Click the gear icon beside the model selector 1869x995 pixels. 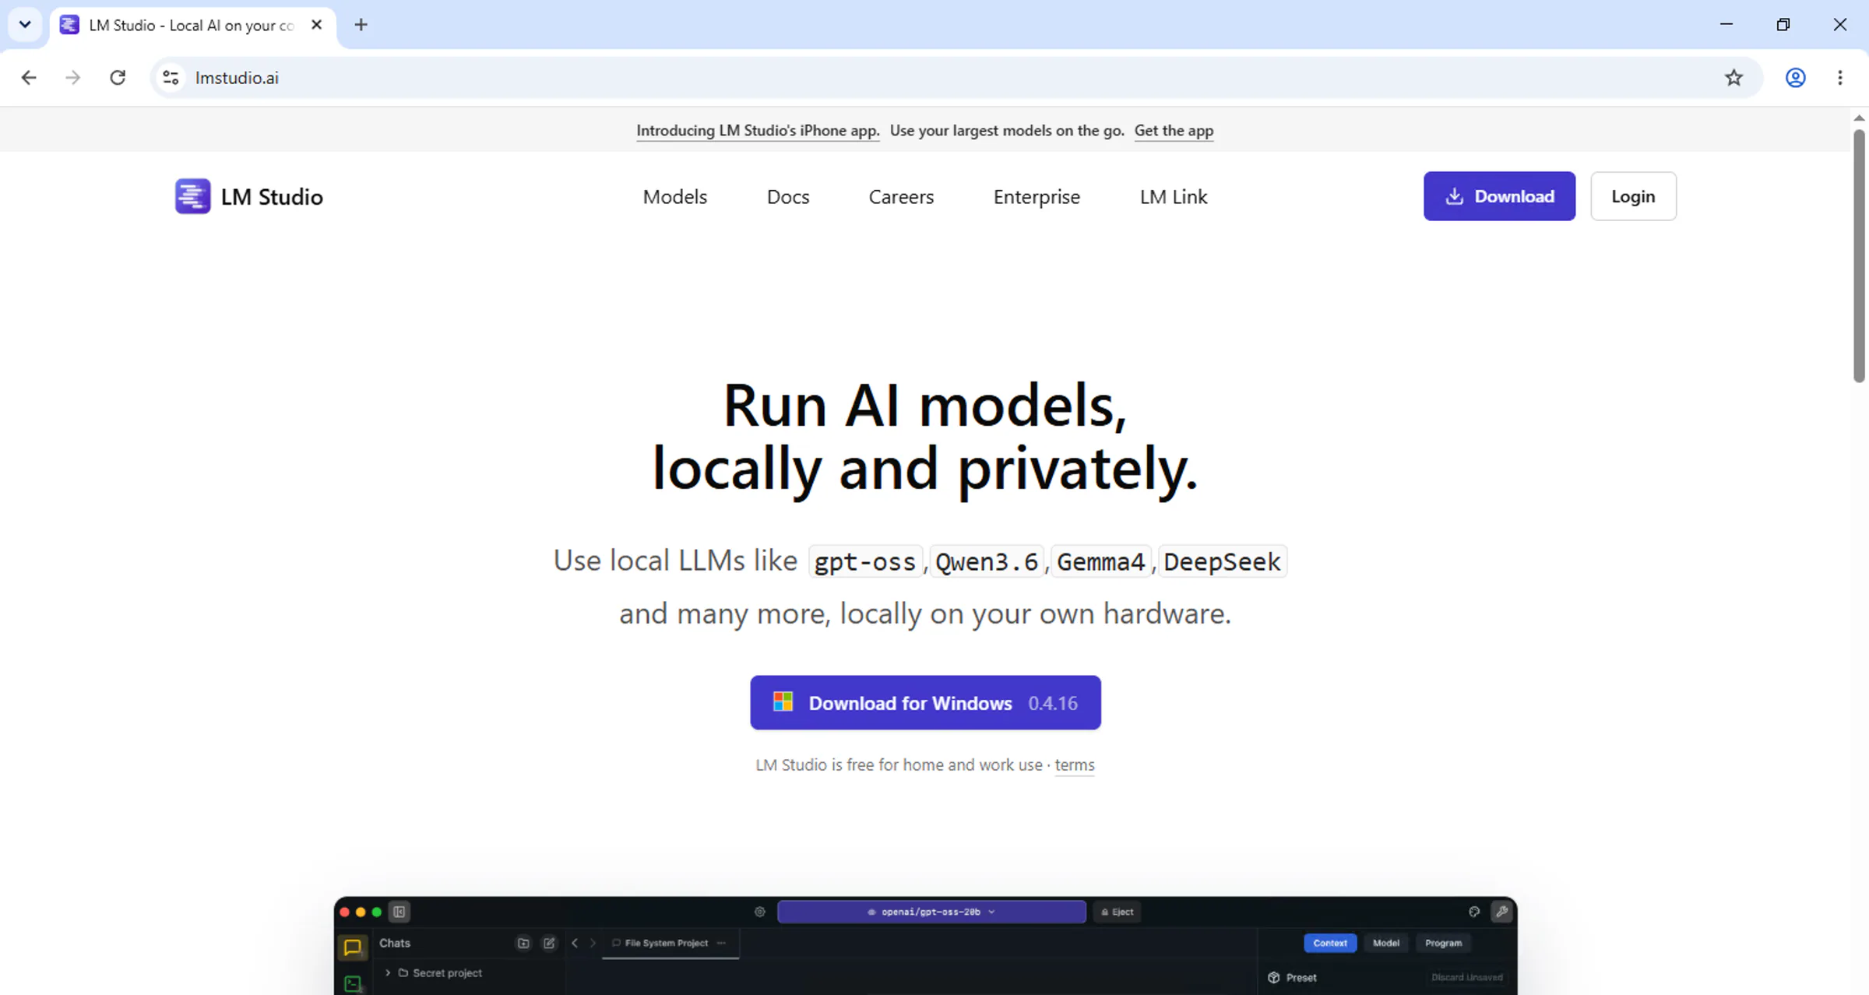[x=760, y=912]
